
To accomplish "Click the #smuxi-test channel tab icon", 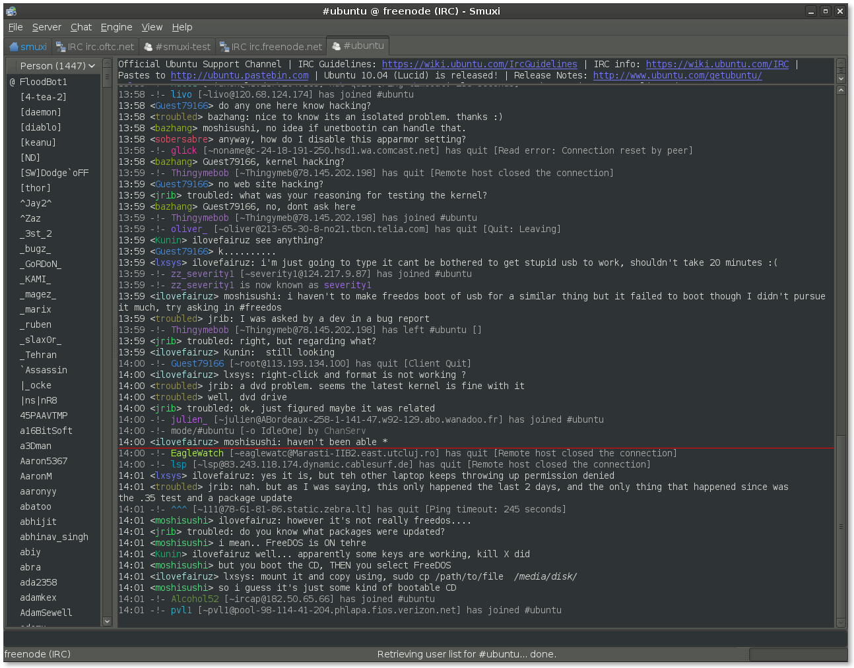I will (148, 47).
